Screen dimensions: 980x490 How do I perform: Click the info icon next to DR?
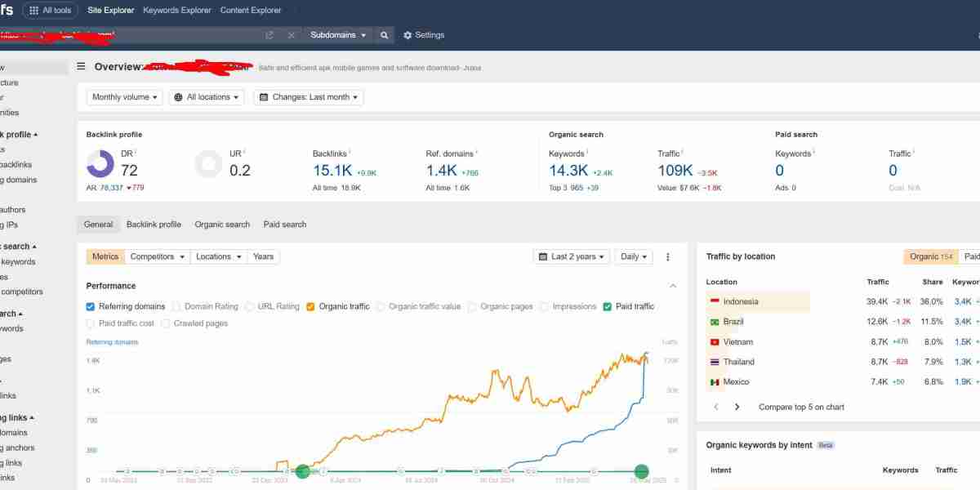136,152
